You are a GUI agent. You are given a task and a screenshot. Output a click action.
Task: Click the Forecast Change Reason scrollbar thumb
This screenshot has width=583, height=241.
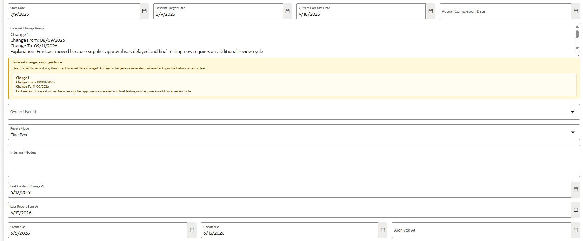[x=577, y=34]
